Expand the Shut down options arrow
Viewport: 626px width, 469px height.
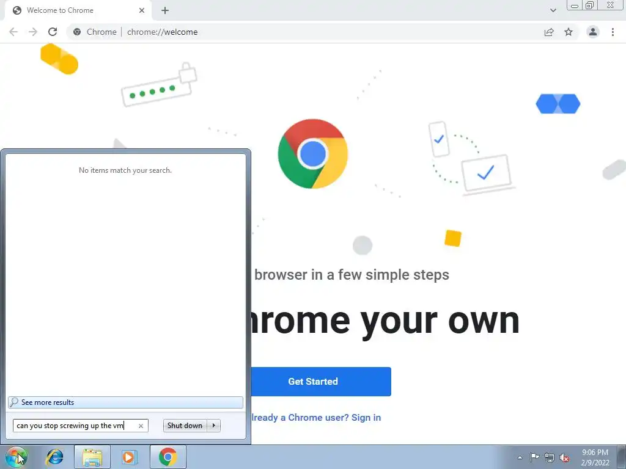tap(214, 426)
